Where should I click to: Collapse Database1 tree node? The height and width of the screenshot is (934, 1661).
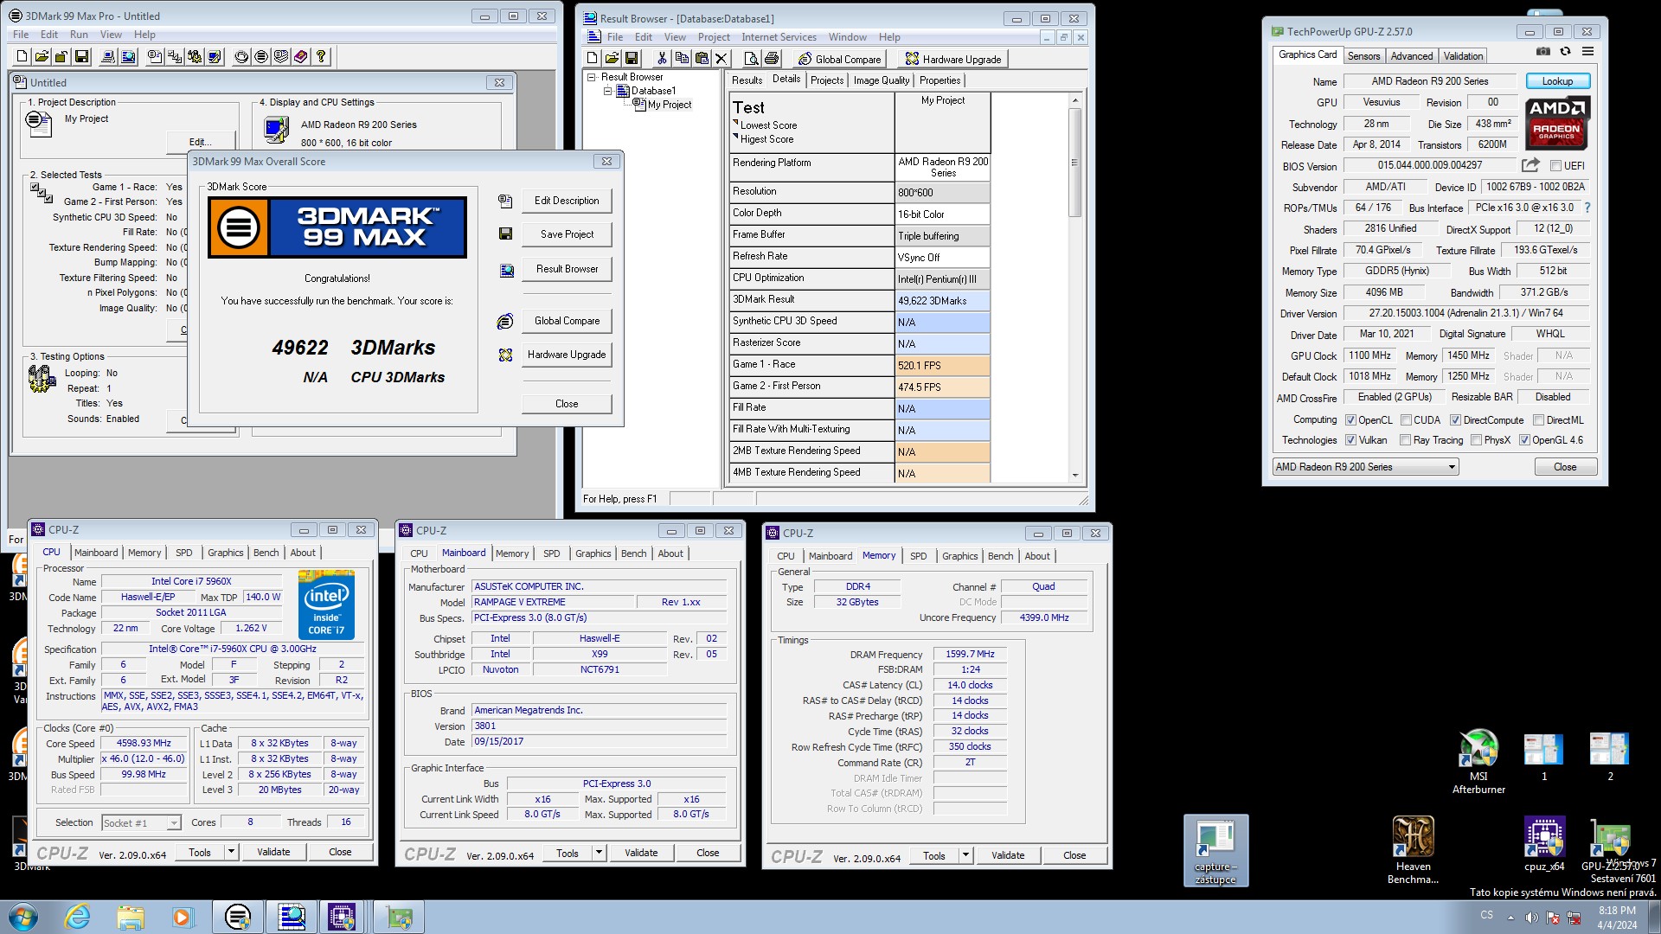click(607, 91)
